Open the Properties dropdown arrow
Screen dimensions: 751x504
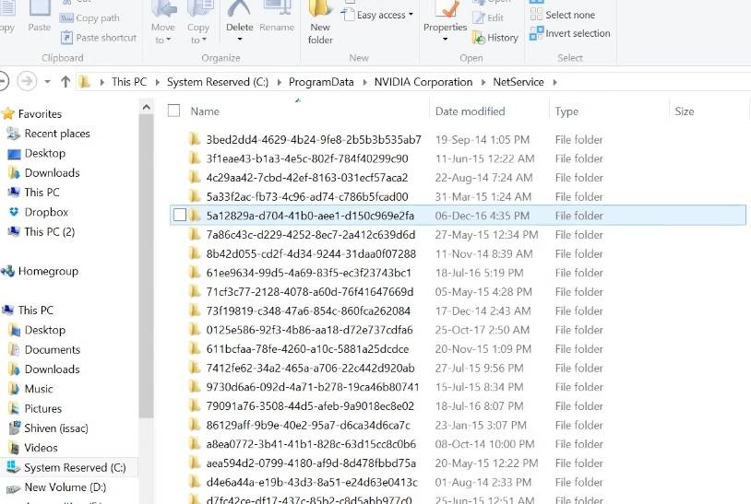[x=445, y=40]
